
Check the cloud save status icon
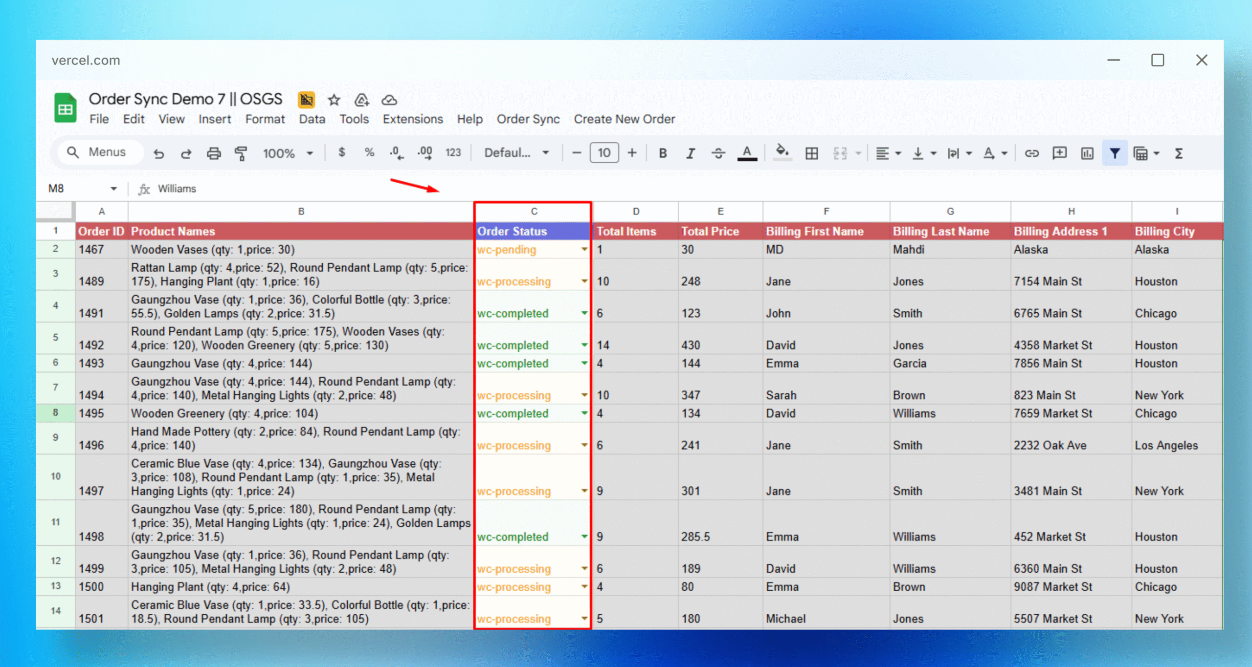[x=389, y=100]
